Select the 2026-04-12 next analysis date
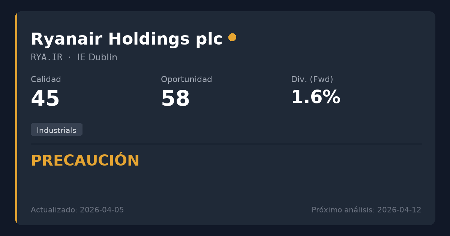This screenshot has width=450, height=236. point(399,210)
